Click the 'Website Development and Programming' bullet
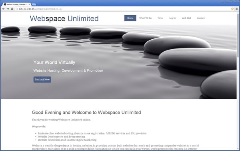 coord(61,137)
